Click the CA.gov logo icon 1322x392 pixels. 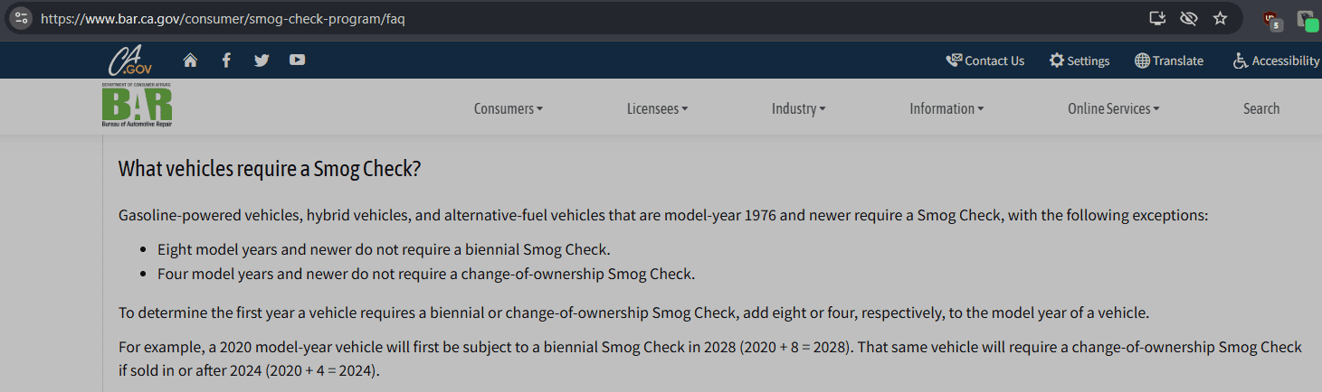(x=130, y=61)
